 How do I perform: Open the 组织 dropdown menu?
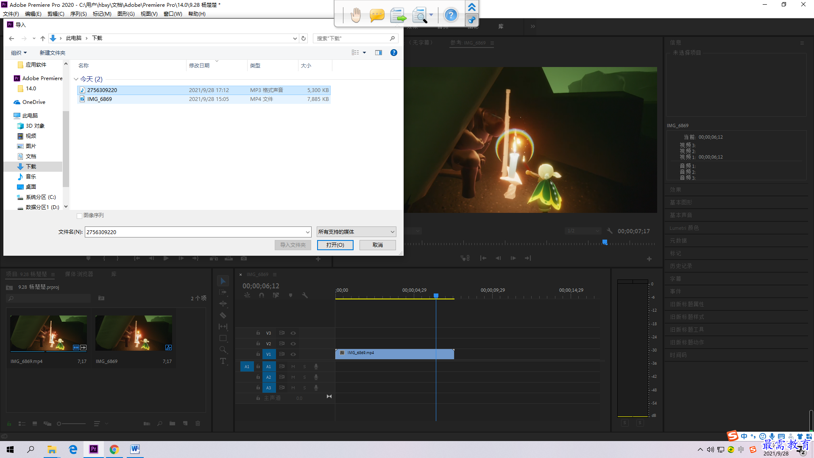tap(19, 53)
